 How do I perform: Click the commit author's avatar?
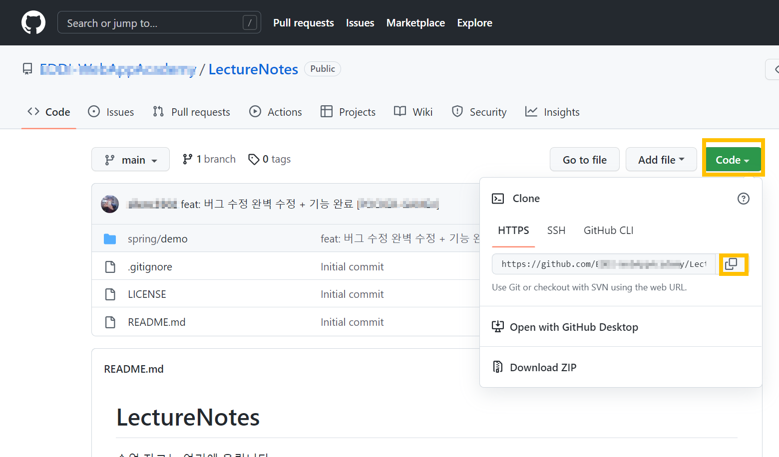pos(110,204)
